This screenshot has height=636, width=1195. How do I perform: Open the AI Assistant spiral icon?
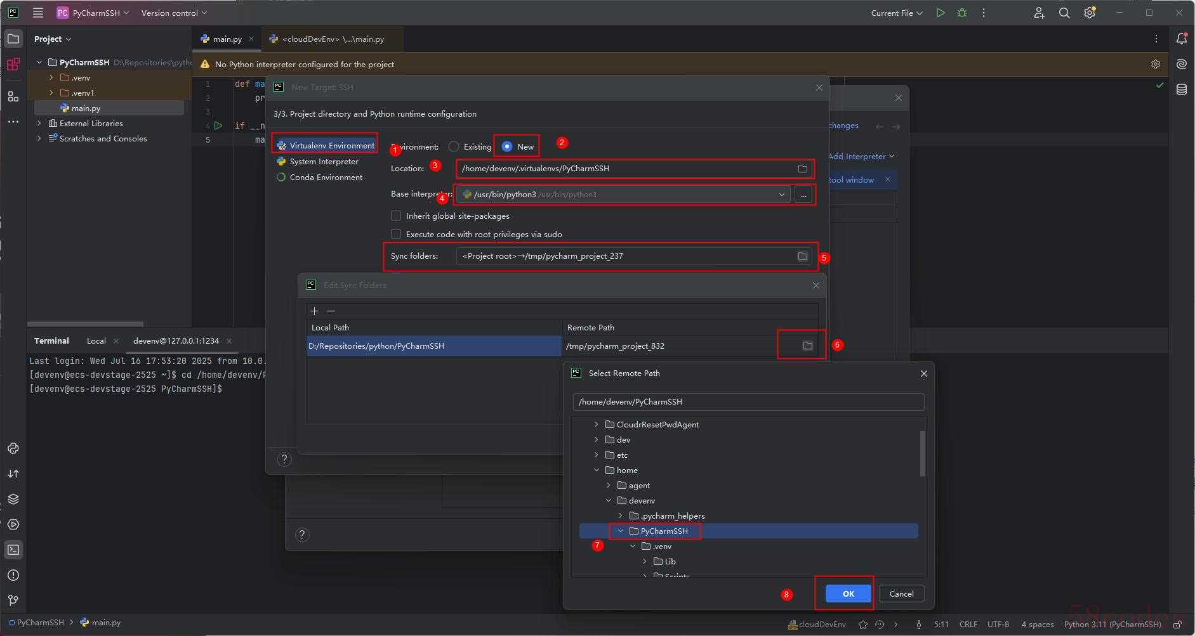tap(1181, 64)
